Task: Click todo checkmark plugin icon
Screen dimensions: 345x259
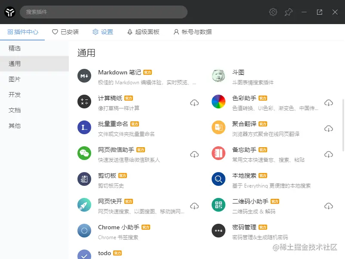Action: coord(84,254)
